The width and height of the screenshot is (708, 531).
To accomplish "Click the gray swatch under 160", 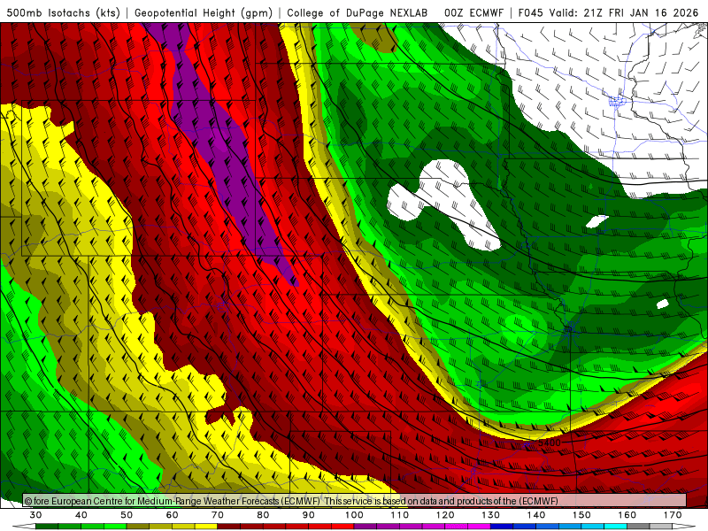I will (638, 527).
